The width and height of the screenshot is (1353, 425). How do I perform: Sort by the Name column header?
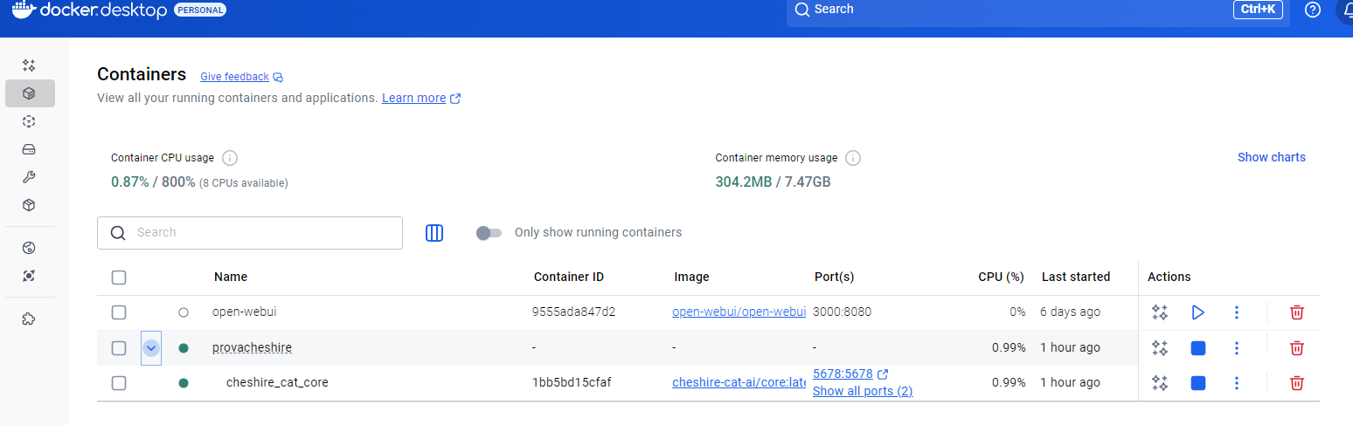[x=231, y=277]
